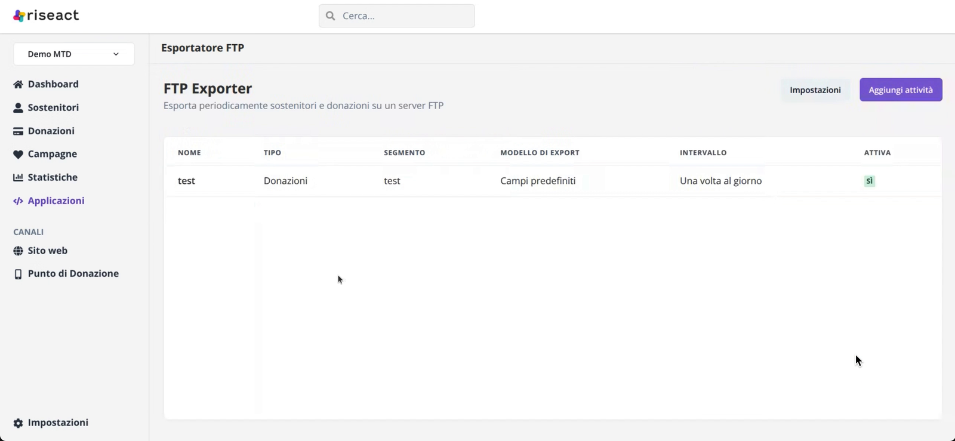
Task: Click the Sito web globe icon
Action: point(18,251)
